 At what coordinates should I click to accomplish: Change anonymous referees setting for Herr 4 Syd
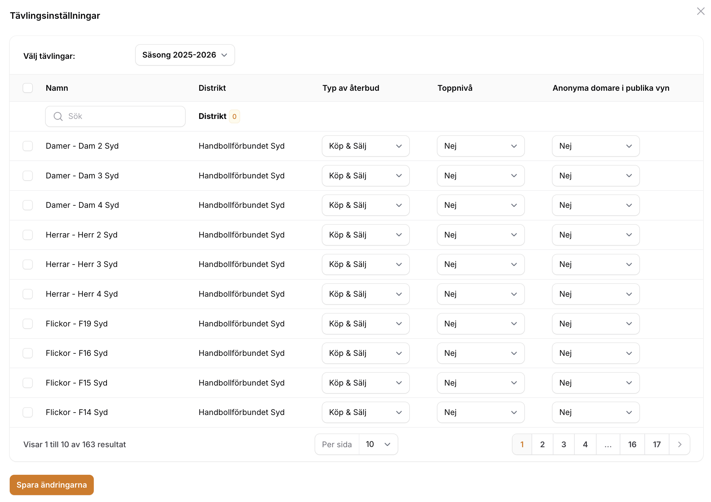(x=596, y=294)
